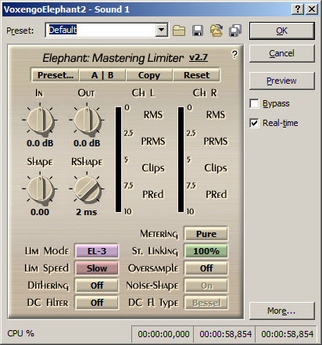Click Ch L Clips readout label
The height and width of the screenshot is (345, 322).
[153, 168]
